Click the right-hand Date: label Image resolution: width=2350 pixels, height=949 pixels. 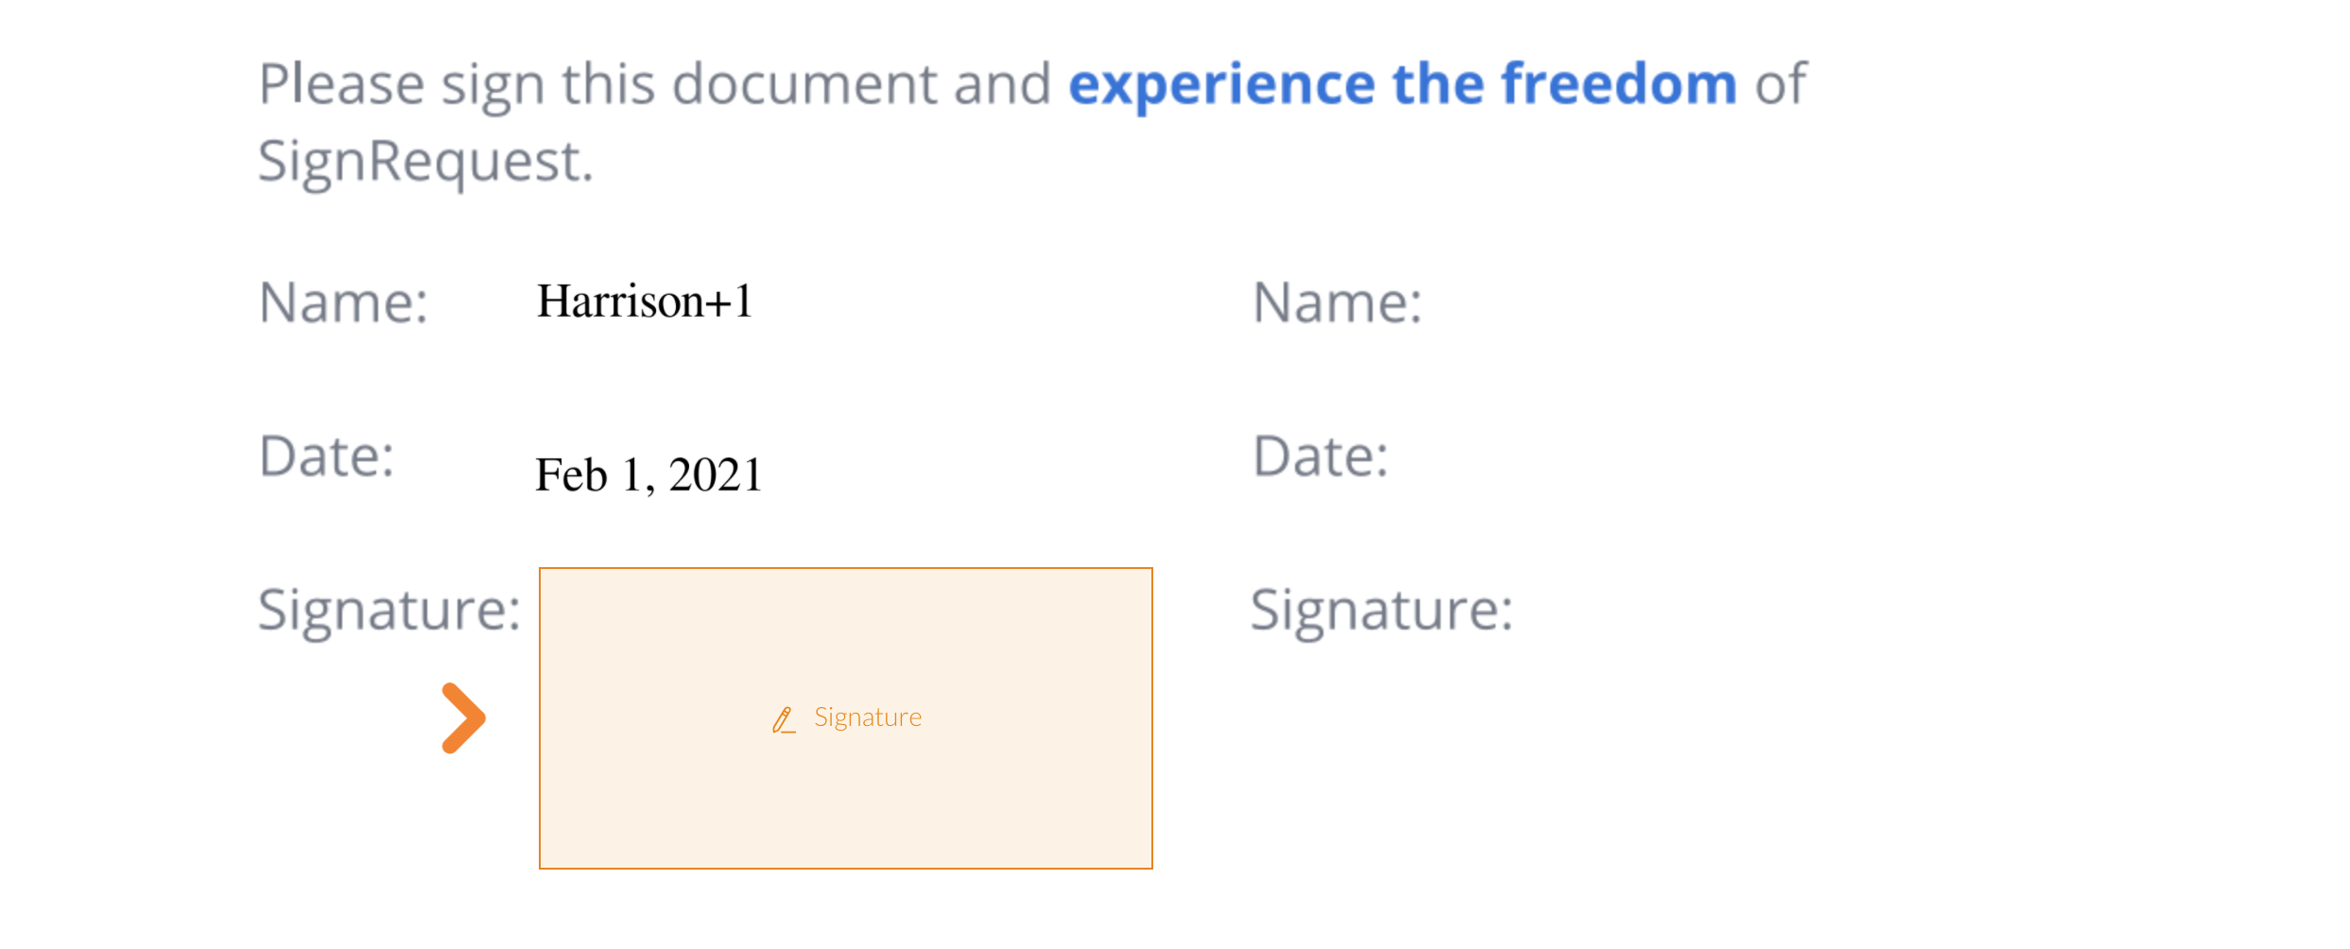(x=1321, y=457)
